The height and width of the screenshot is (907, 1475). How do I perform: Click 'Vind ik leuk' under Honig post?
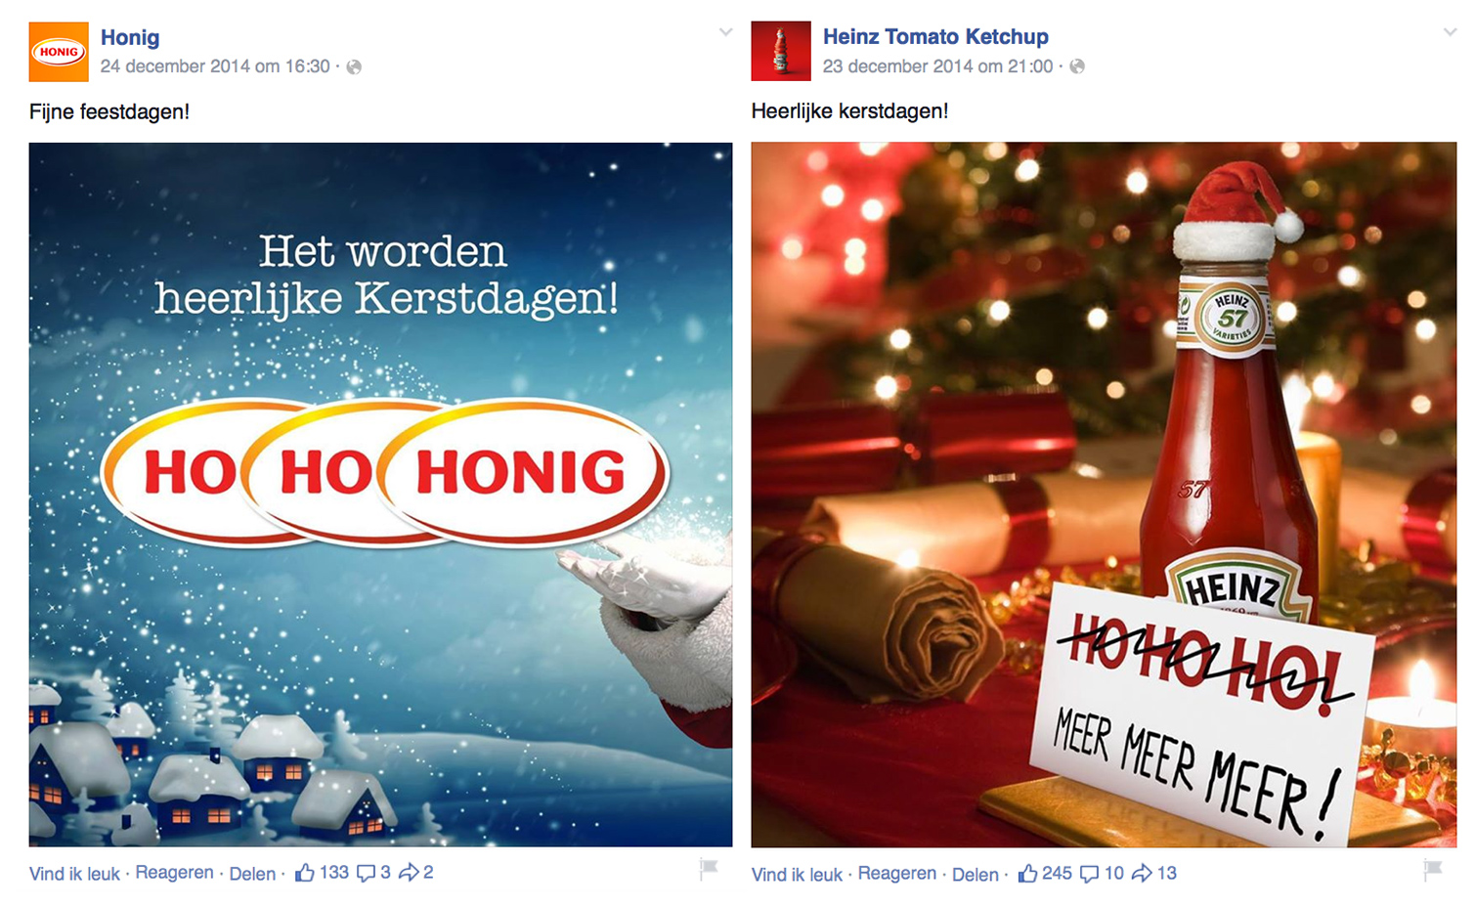tap(74, 874)
